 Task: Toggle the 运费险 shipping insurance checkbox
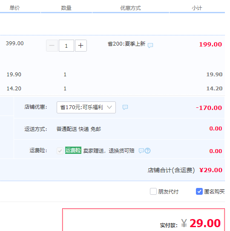pyautogui.click(x=60, y=151)
